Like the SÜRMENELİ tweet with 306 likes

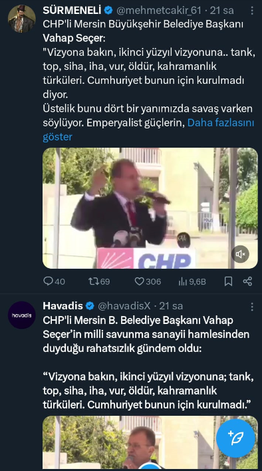(139, 281)
